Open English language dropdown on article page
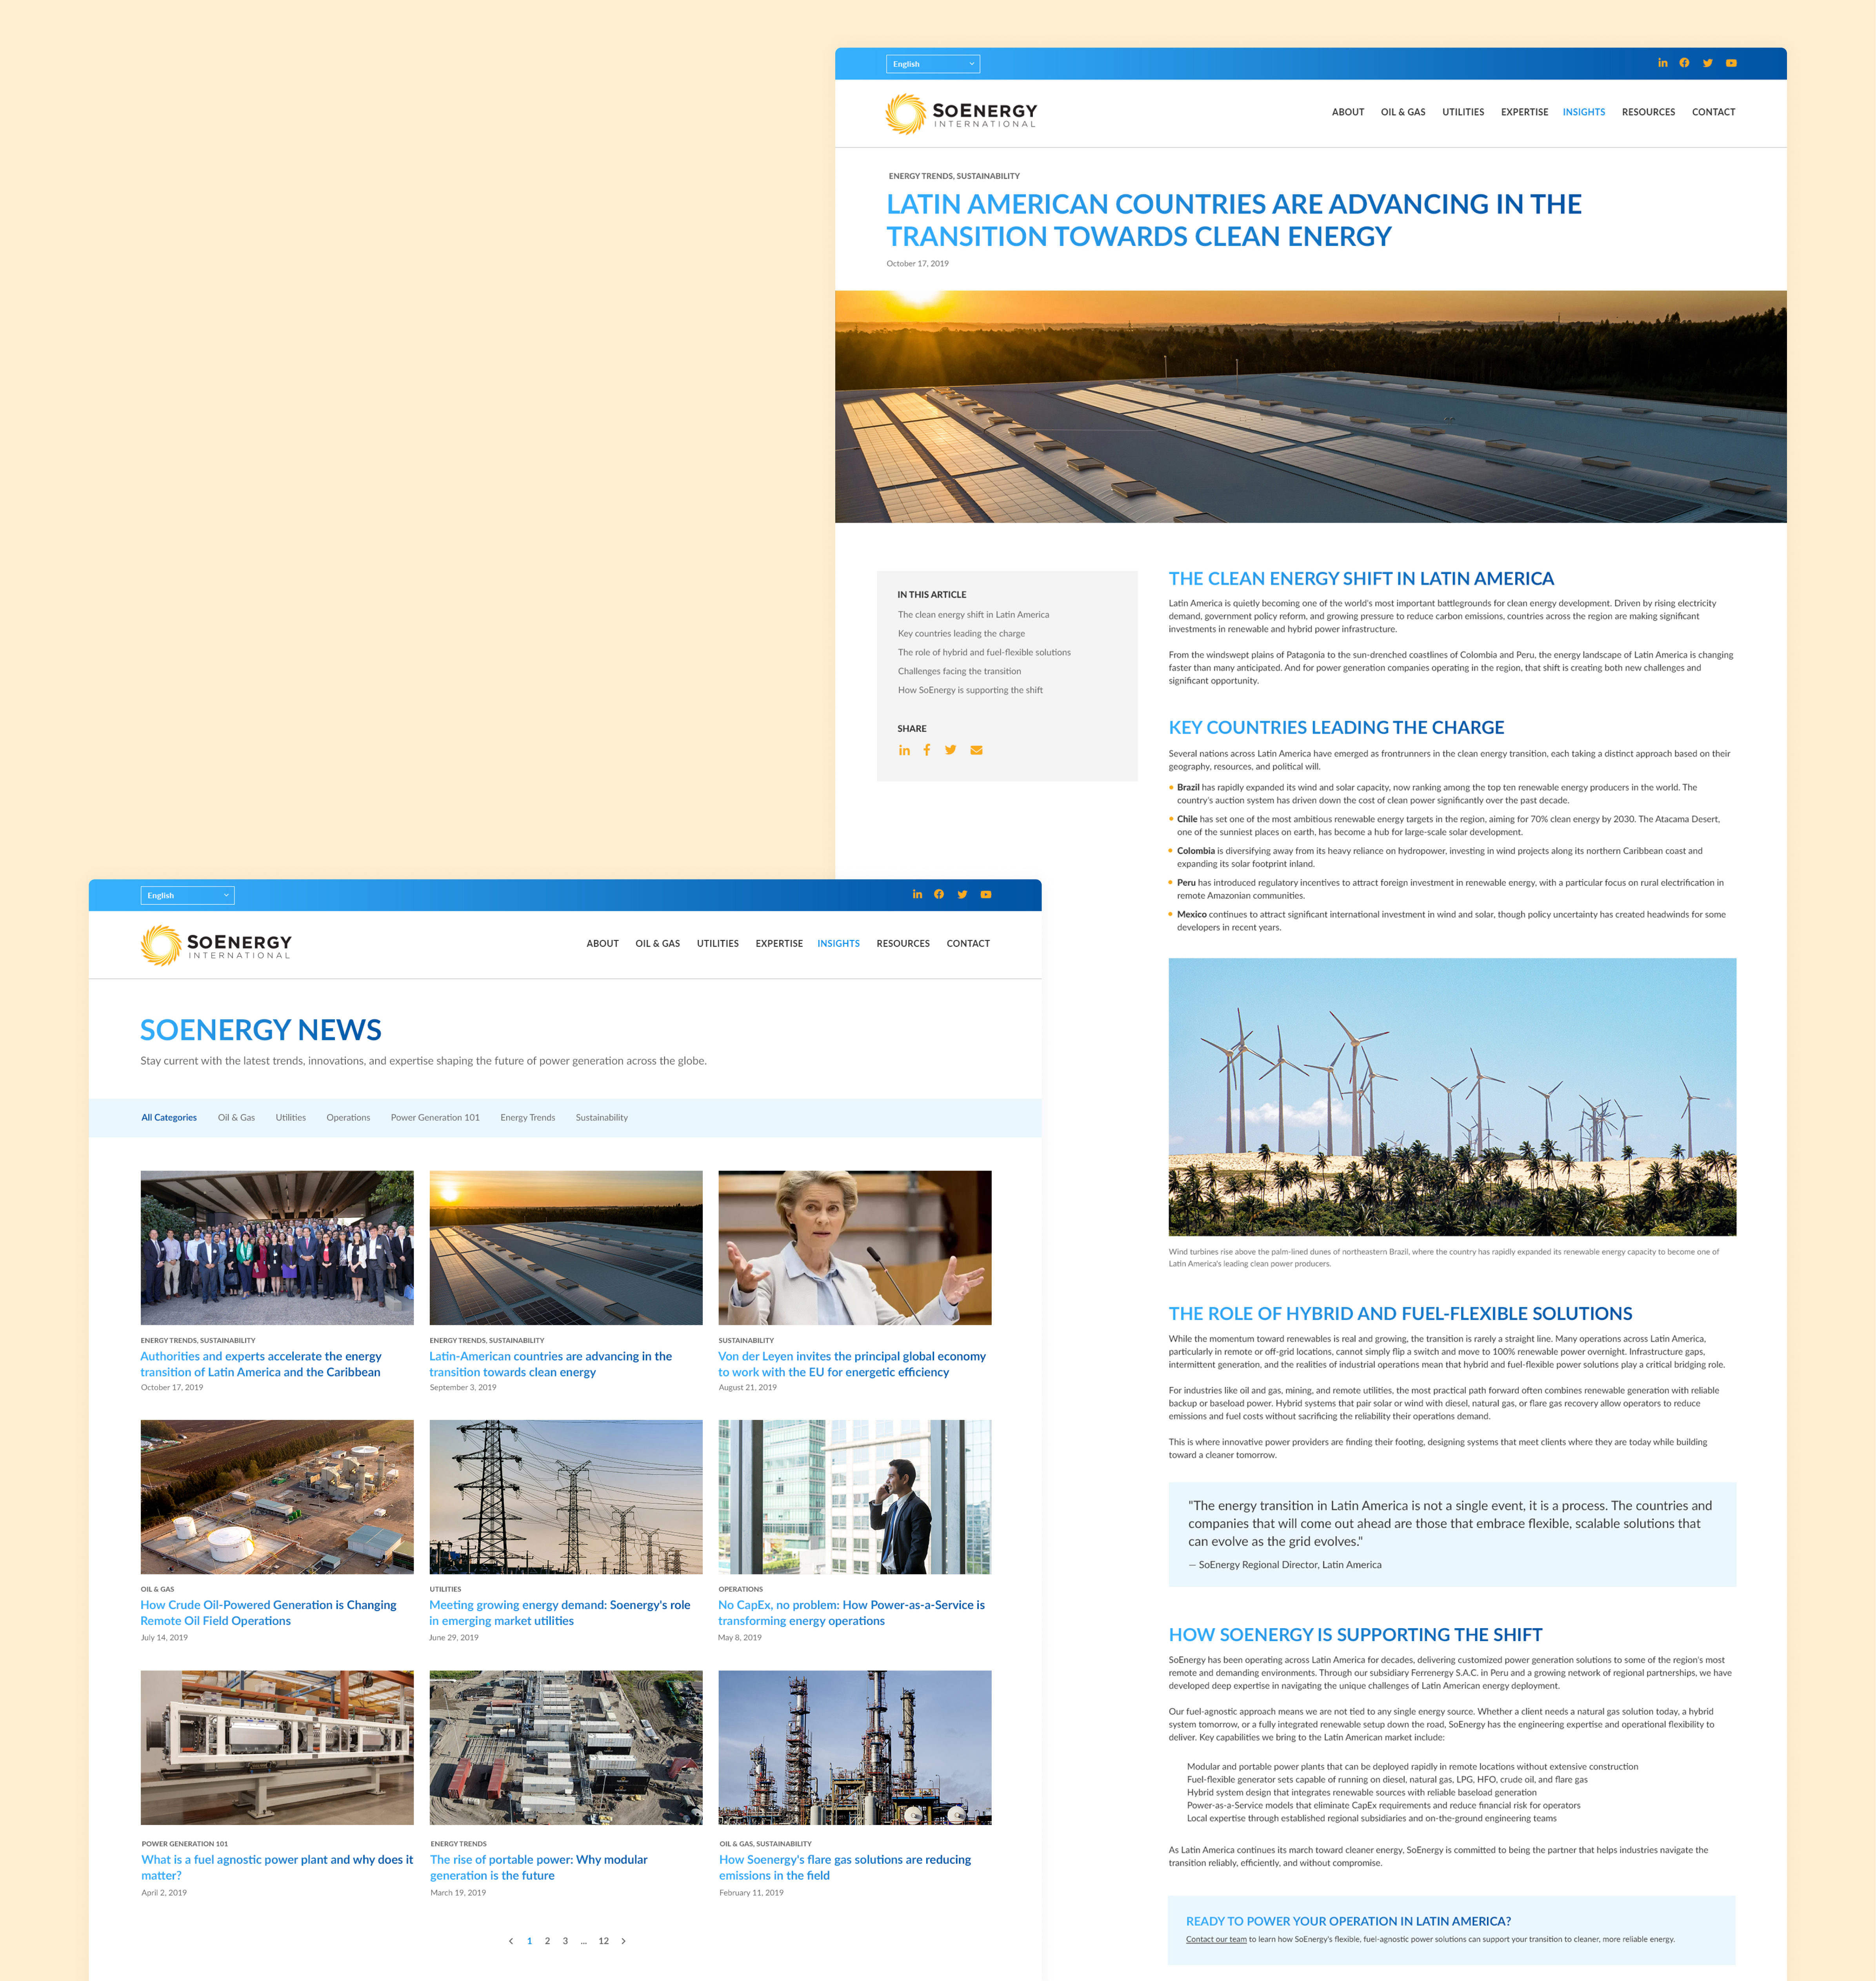The height and width of the screenshot is (1981, 1876). pos(932,64)
